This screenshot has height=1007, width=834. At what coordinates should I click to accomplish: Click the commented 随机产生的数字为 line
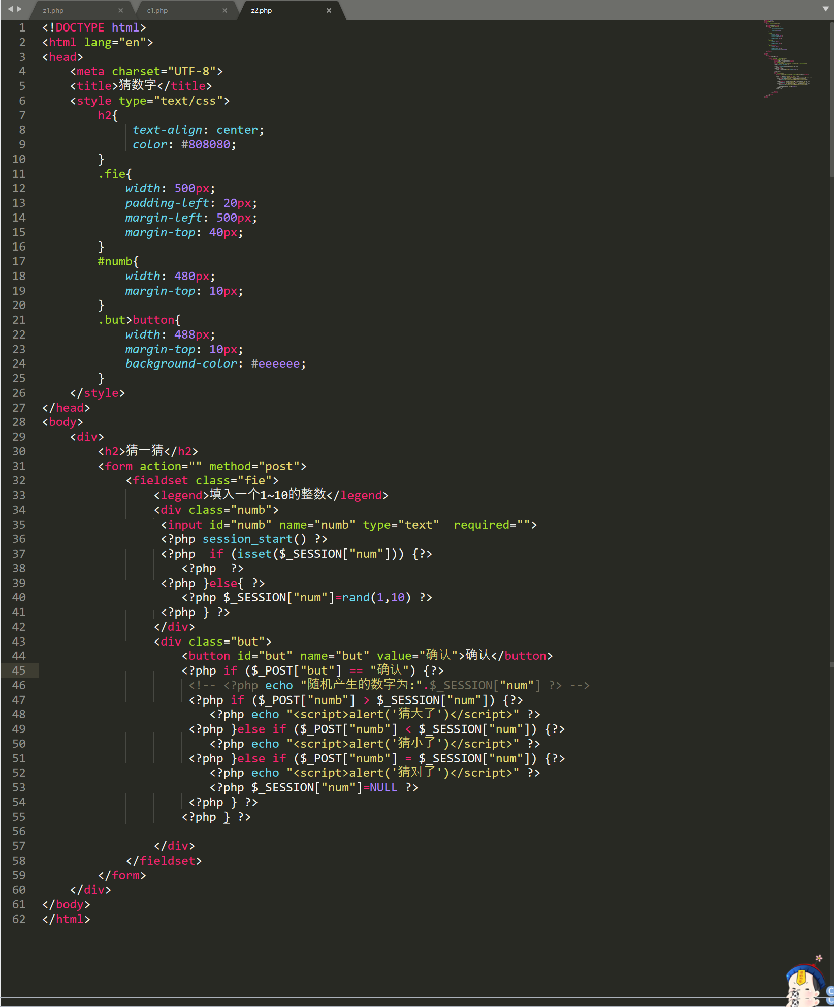[x=389, y=685]
